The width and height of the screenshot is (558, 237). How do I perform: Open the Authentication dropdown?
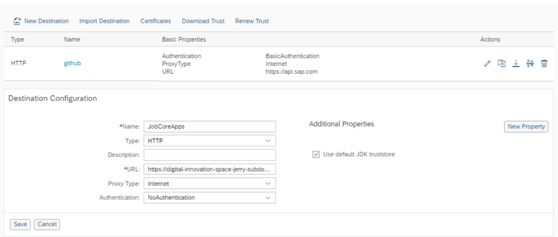pyautogui.click(x=268, y=198)
